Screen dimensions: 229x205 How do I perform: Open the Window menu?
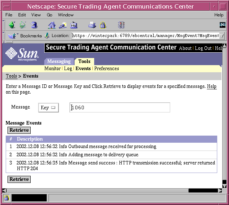66,15
